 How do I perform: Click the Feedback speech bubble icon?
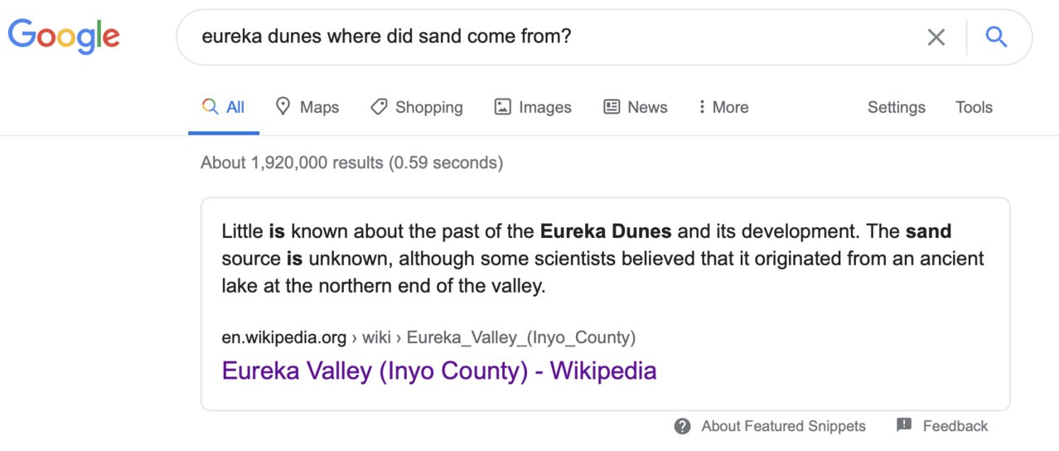coord(904,425)
